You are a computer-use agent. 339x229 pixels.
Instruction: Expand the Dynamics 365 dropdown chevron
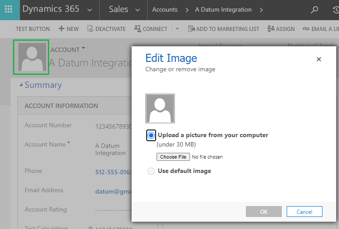point(90,10)
